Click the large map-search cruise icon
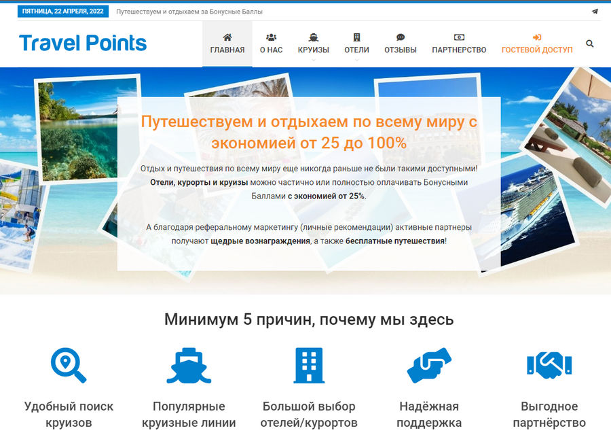Image resolution: width=611 pixels, height=435 pixels. pos(69,366)
